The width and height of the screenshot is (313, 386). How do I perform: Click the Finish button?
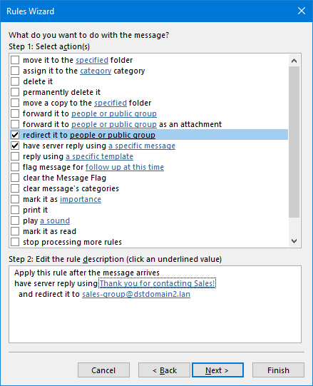click(x=278, y=370)
